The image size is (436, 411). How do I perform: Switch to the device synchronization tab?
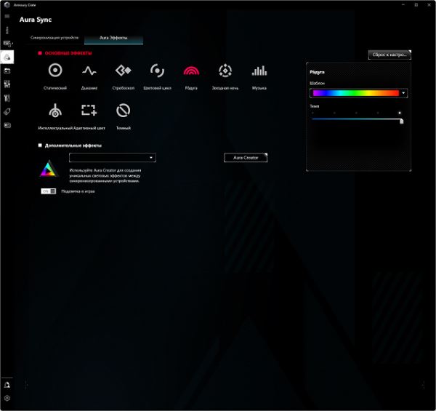pyautogui.click(x=54, y=38)
